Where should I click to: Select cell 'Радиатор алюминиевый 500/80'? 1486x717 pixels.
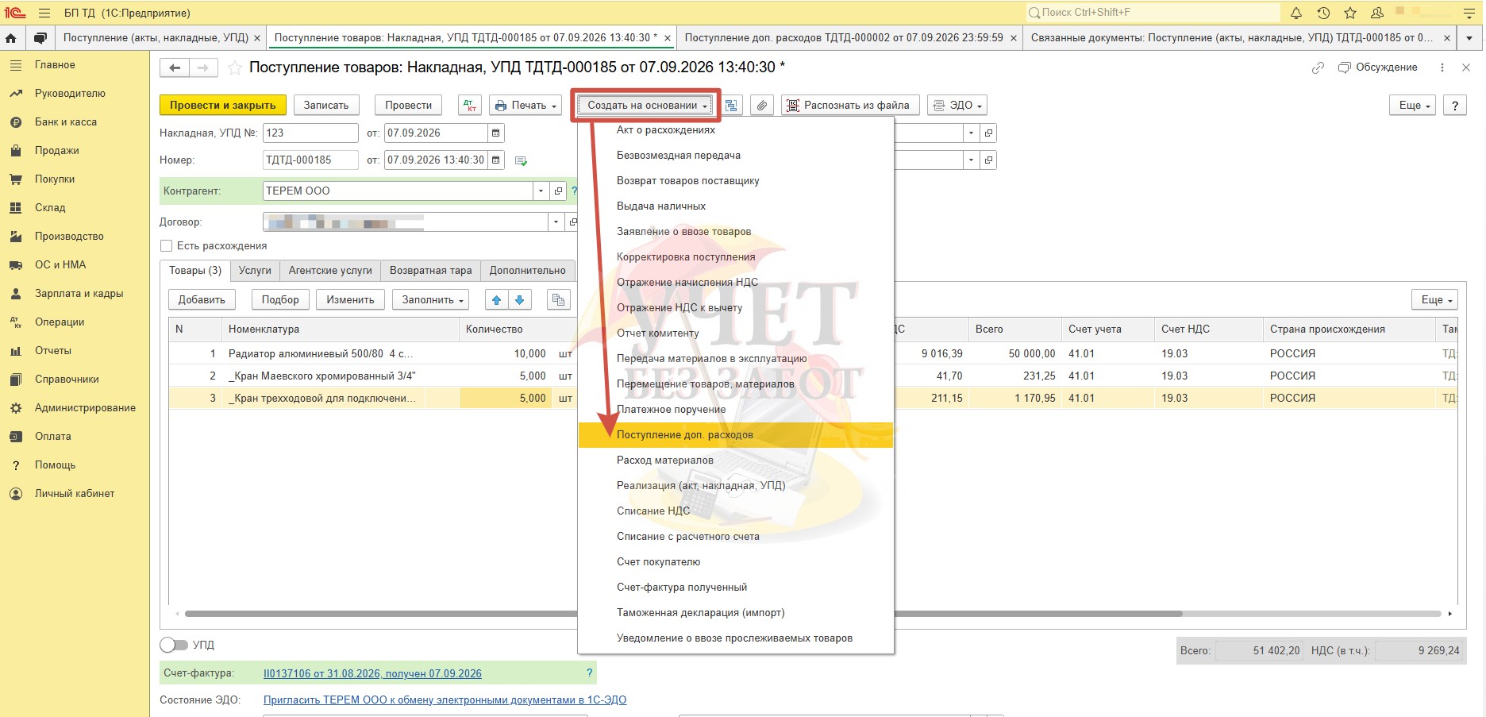click(x=340, y=353)
